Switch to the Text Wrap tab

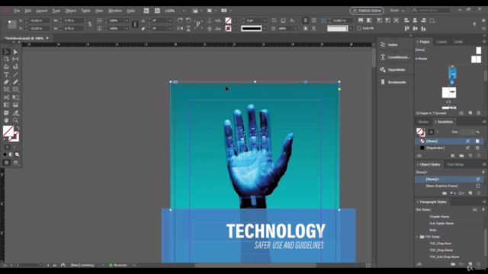coord(455,164)
